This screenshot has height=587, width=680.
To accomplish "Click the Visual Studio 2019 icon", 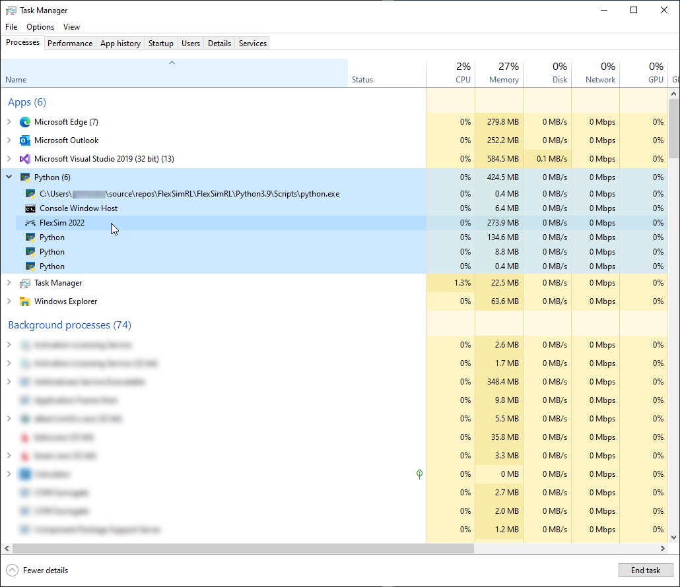I will [x=25, y=159].
